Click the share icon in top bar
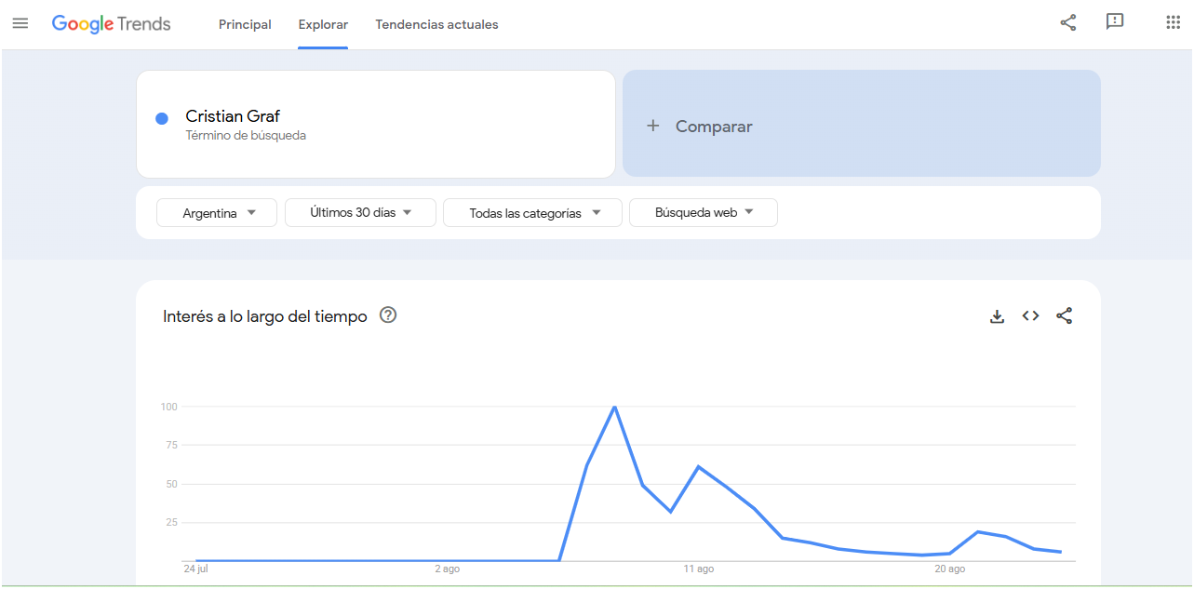 1068,23
